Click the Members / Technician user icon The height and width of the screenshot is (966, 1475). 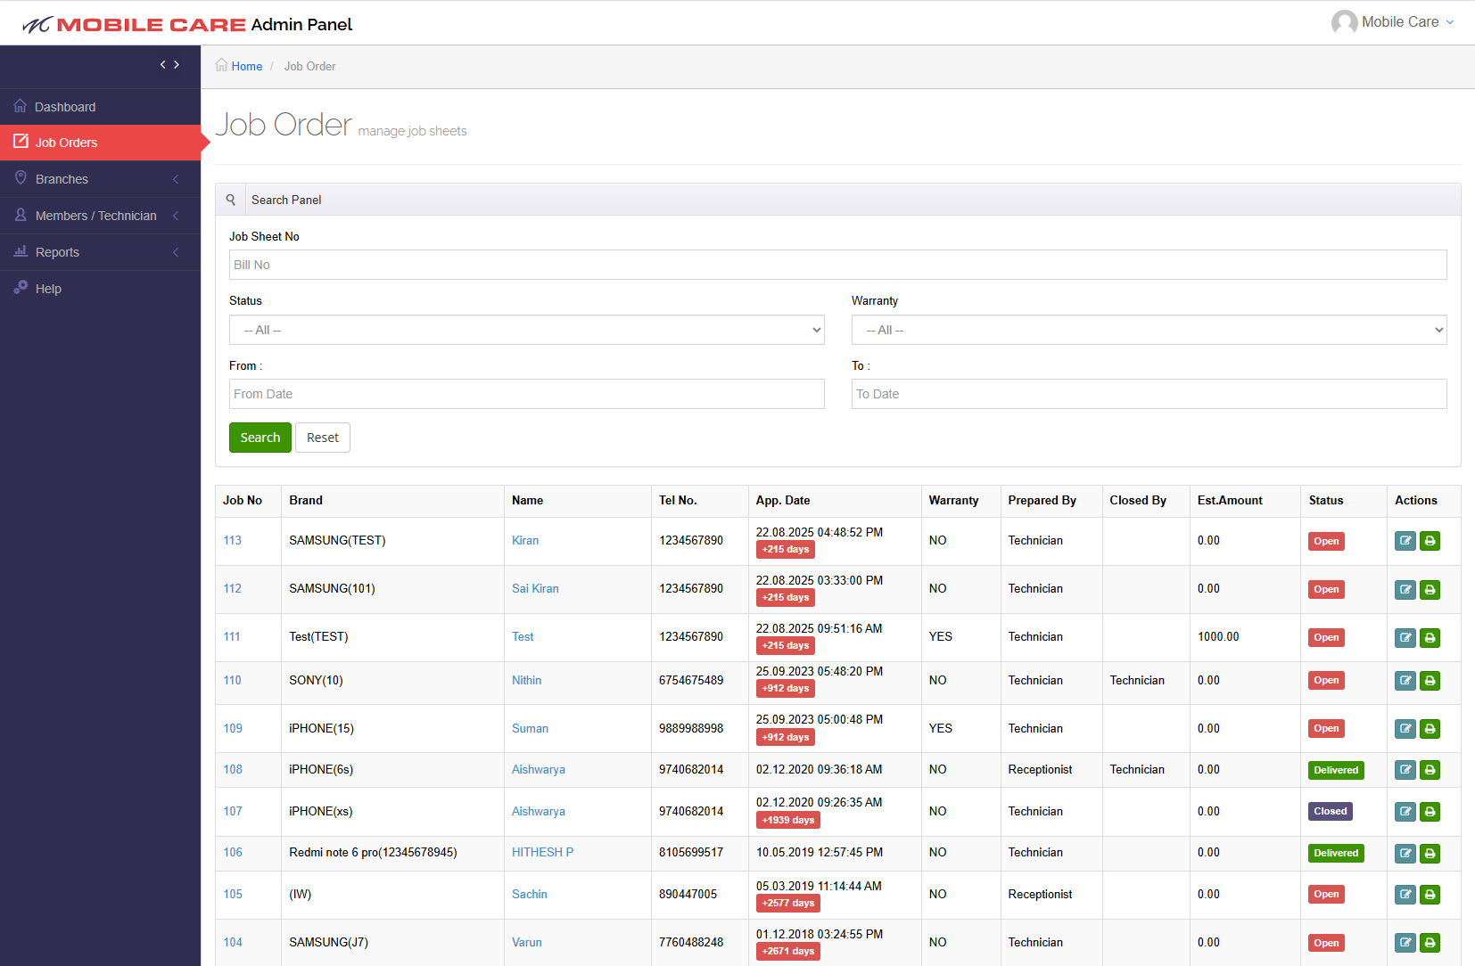click(20, 215)
